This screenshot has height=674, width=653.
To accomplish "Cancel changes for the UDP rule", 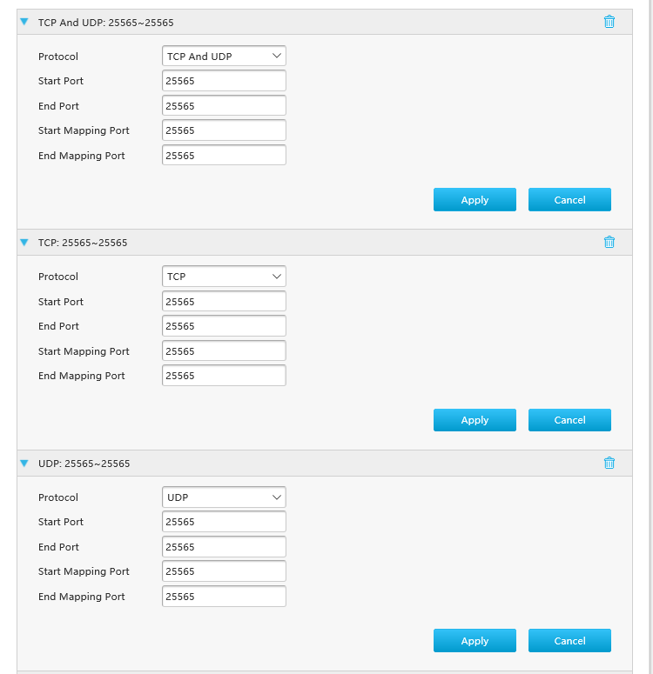I will 569,640.
